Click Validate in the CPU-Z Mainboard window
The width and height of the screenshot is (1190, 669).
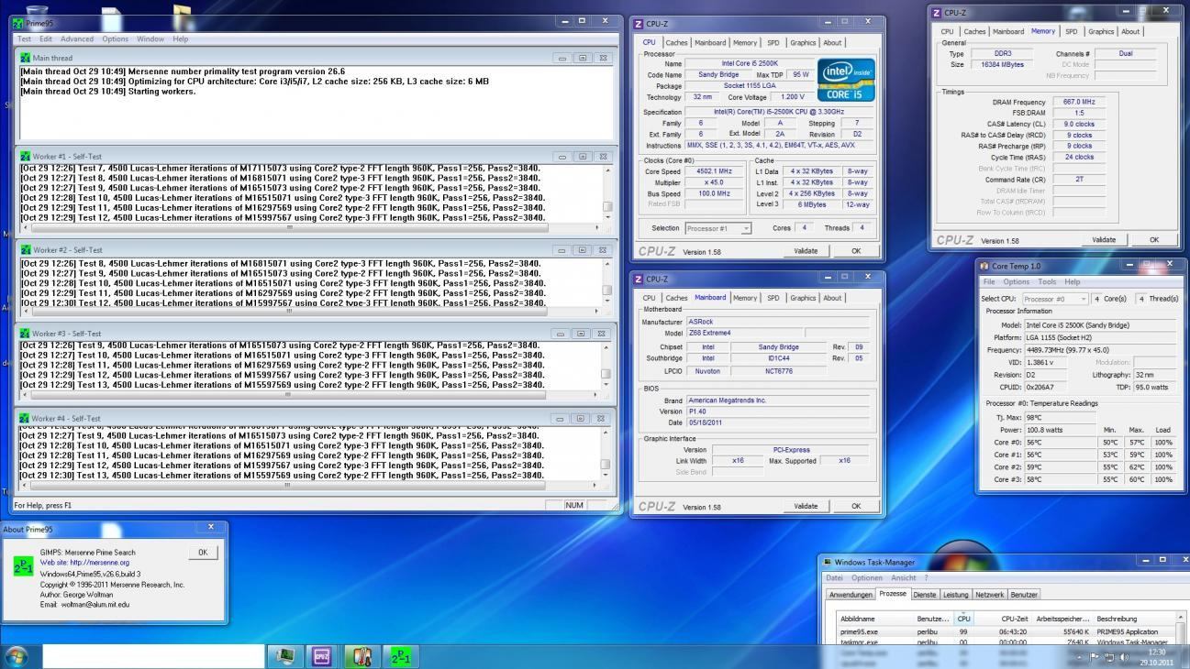pyautogui.click(x=806, y=506)
